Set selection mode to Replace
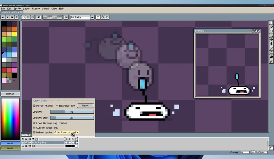 point(23,17)
